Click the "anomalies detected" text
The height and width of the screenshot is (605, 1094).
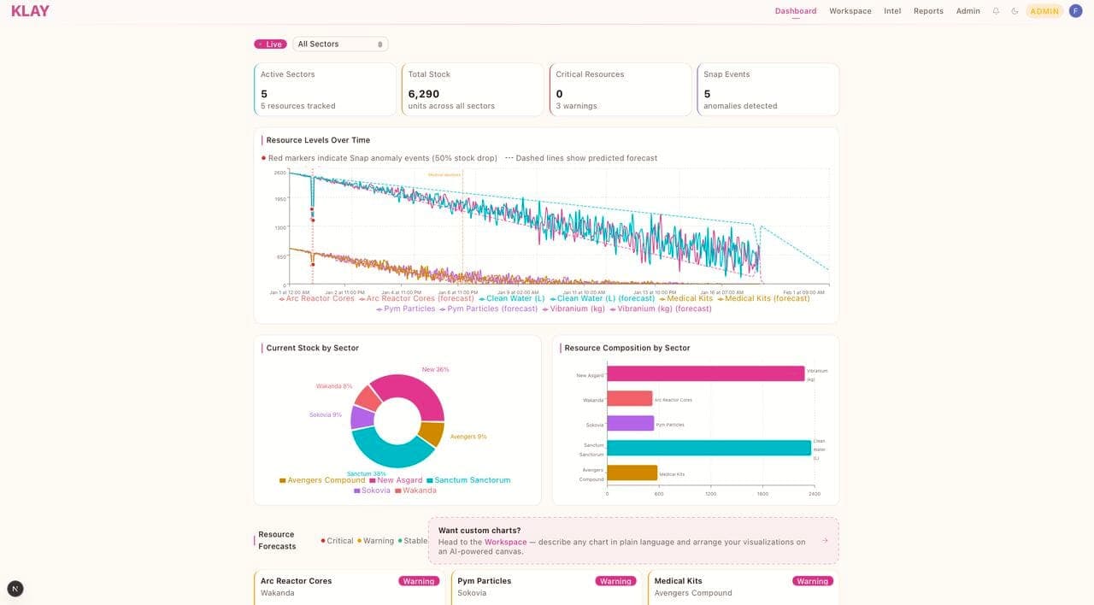[740, 106]
